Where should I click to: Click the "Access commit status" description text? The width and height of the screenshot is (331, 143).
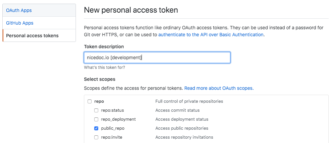(x=177, y=110)
